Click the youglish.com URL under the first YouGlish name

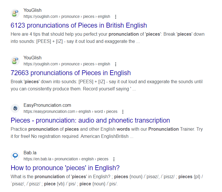(67, 17)
